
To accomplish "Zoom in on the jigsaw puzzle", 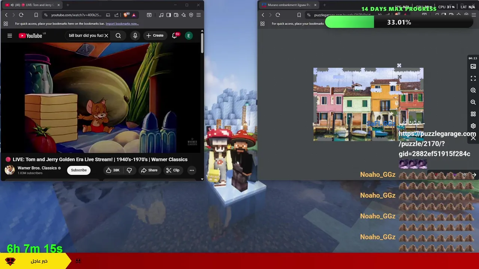I will click(473, 90).
